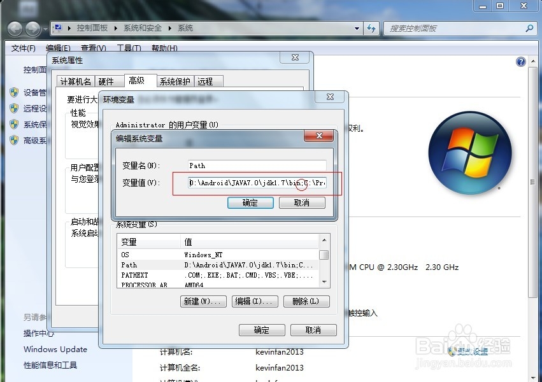Click the search magnifier icon in the search box
Image resolution: width=542 pixels, height=382 pixels.
pyautogui.click(x=529, y=28)
